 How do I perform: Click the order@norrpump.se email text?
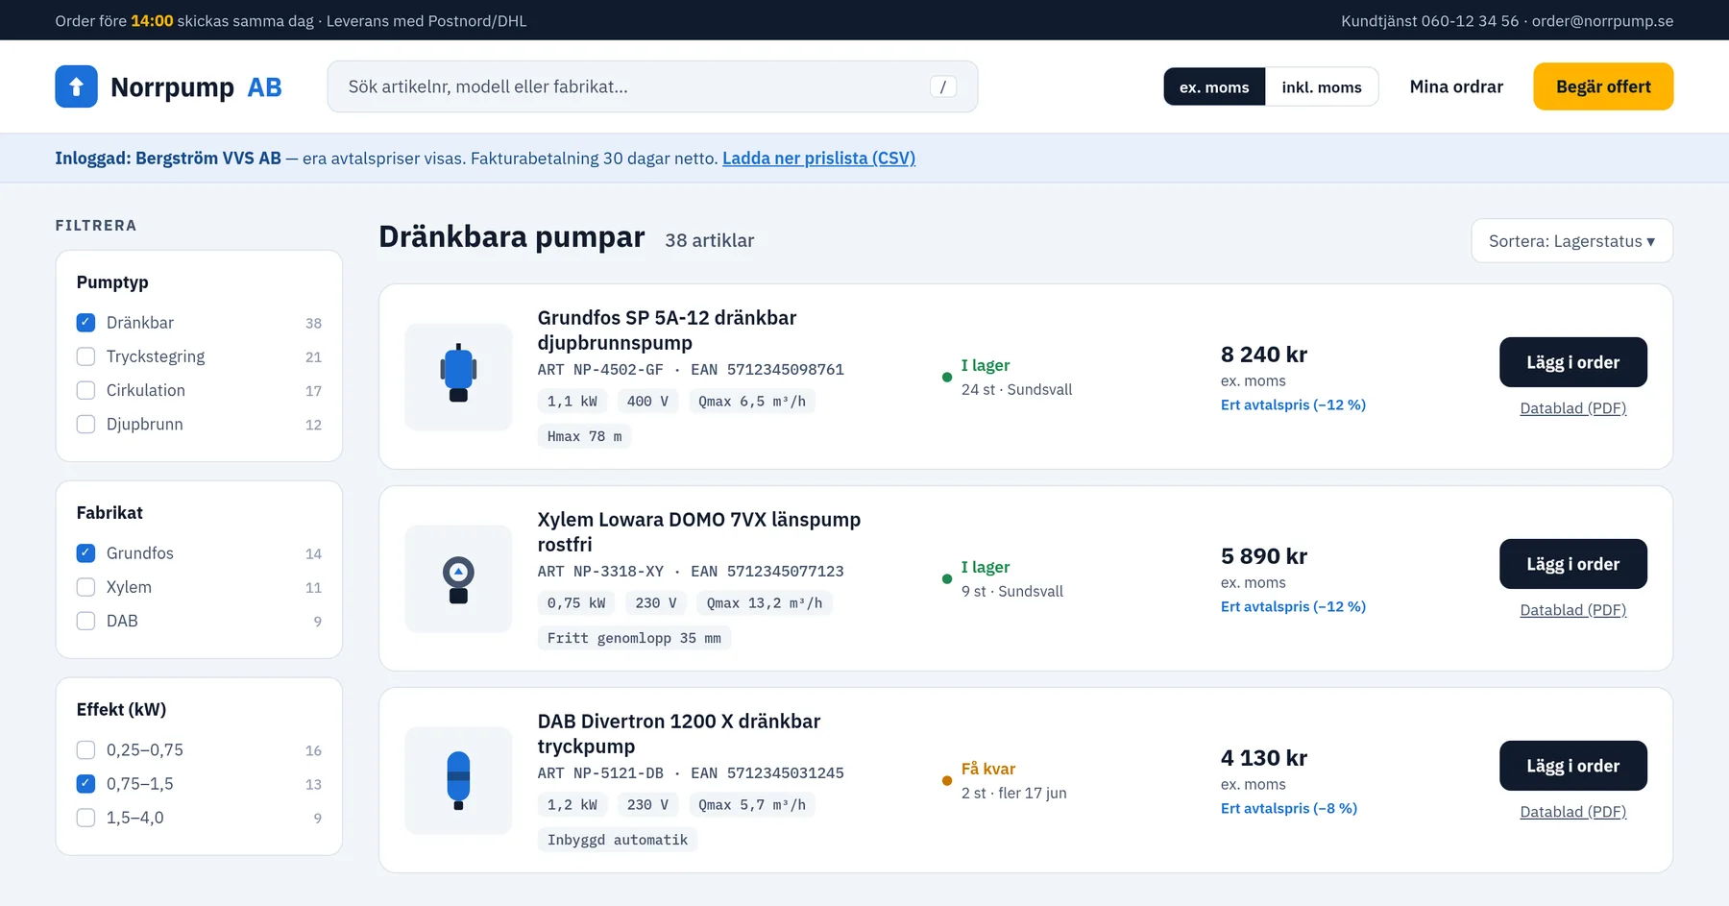click(1602, 21)
